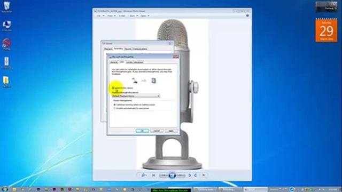The height and width of the screenshot is (192, 342).
Task: Start the slide show in Photo Viewer
Action: point(172,175)
